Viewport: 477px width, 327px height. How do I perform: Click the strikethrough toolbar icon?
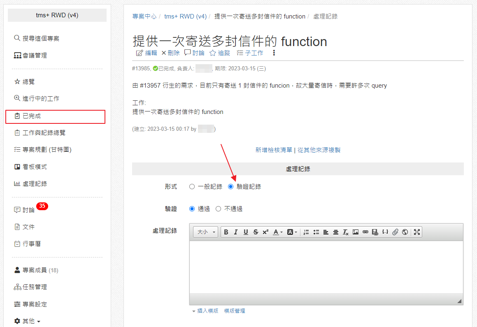click(x=256, y=232)
